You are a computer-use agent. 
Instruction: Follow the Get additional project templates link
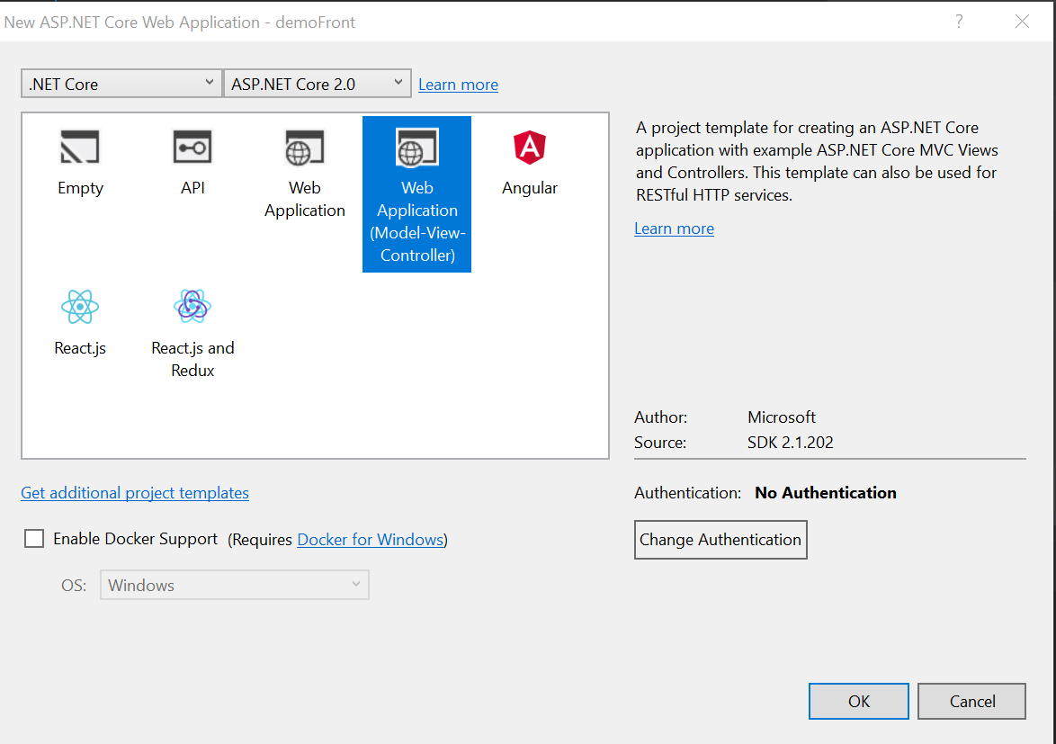pos(134,493)
